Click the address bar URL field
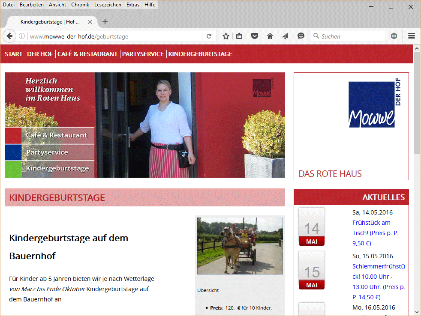Image resolution: width=421 pixels, height=316 pixels. (115, 36)
